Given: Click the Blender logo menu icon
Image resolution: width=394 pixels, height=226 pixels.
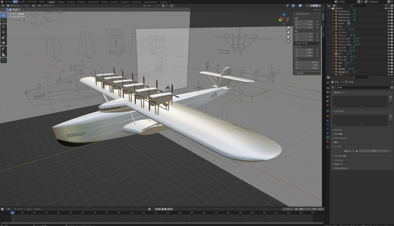Looking at the screenshot, I should point(2,2).
